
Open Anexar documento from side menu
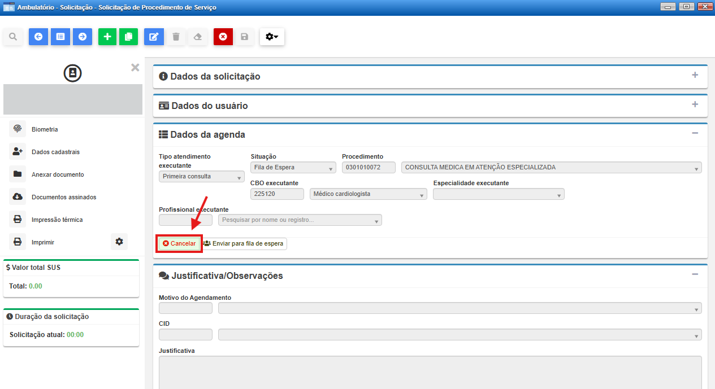tap(58, 174)
